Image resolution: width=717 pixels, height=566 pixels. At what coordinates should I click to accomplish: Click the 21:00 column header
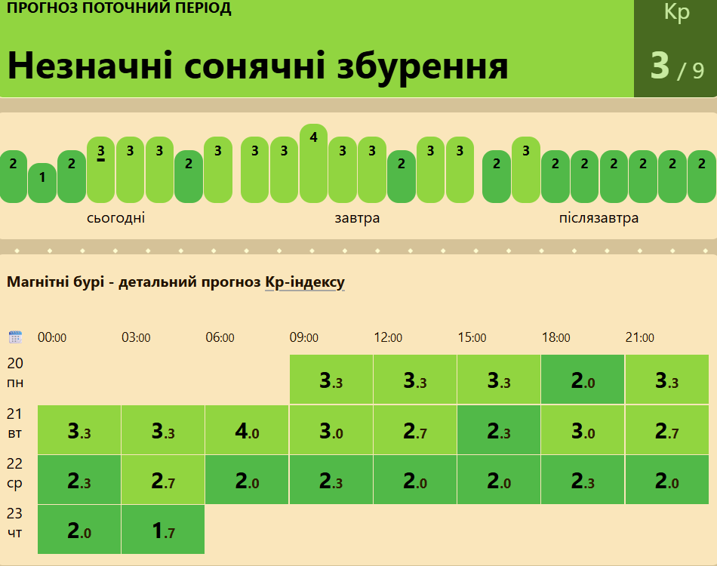point(639,338)
